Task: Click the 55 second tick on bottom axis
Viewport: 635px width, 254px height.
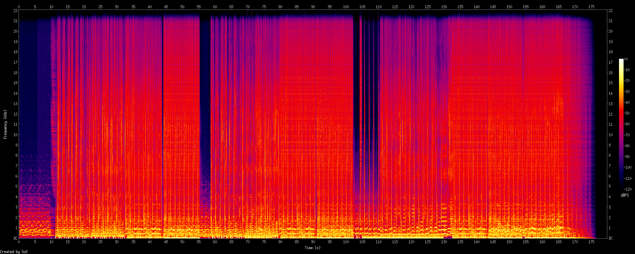Action: 199,242
